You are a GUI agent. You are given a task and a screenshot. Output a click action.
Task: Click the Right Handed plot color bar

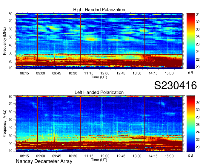click(x=190, y=41)
